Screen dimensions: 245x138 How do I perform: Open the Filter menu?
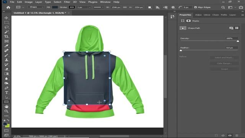click(x=67, y=2)
